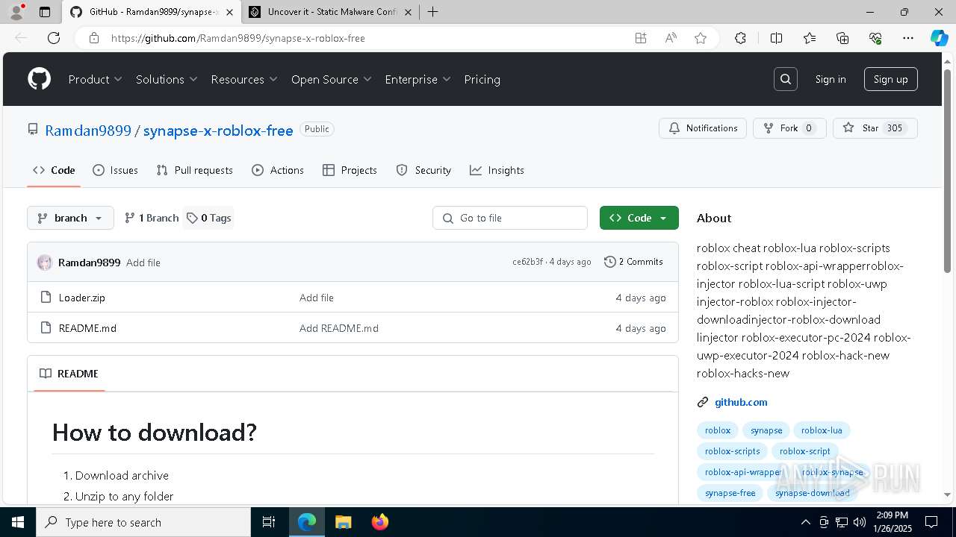The image size is (956, 537).
Task: Click the Sign in link
Action: (831, 79)
